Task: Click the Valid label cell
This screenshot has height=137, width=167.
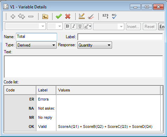Action: coord(46,126)
